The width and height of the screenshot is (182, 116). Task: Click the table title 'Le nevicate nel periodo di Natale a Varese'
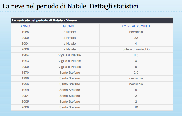click(44, 20)
